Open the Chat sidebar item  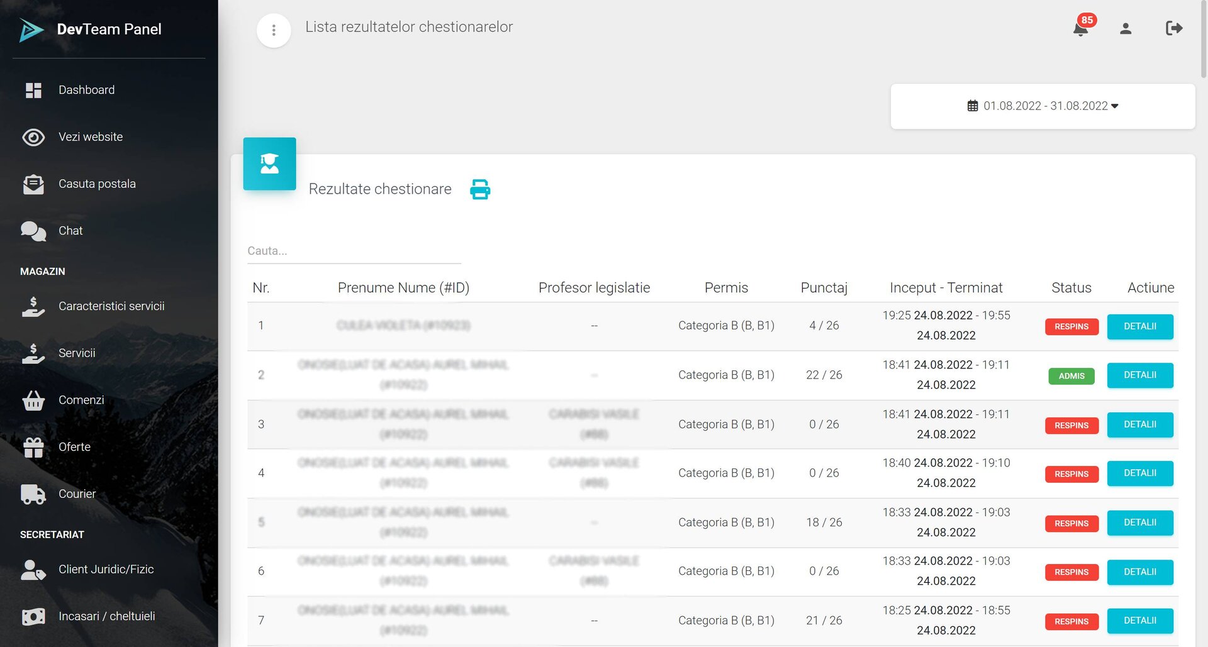(70, 231)
